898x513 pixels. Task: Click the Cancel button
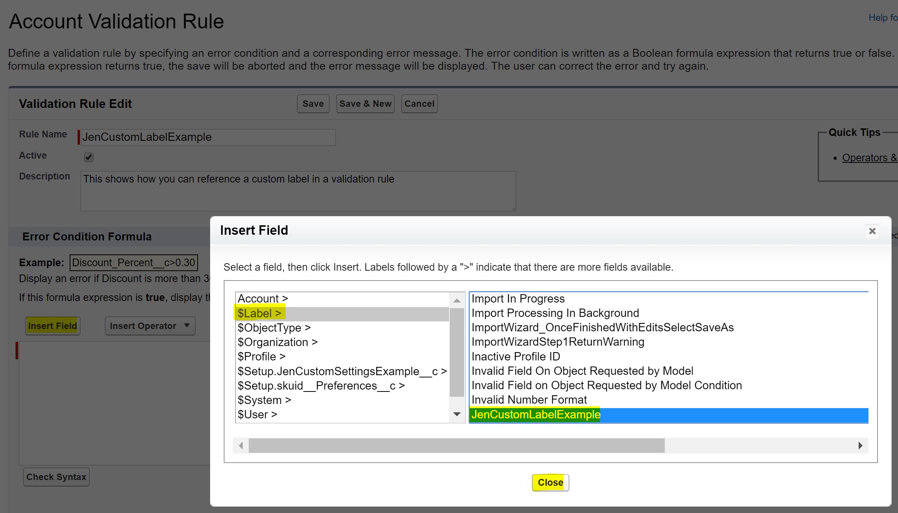click(419, 104)
